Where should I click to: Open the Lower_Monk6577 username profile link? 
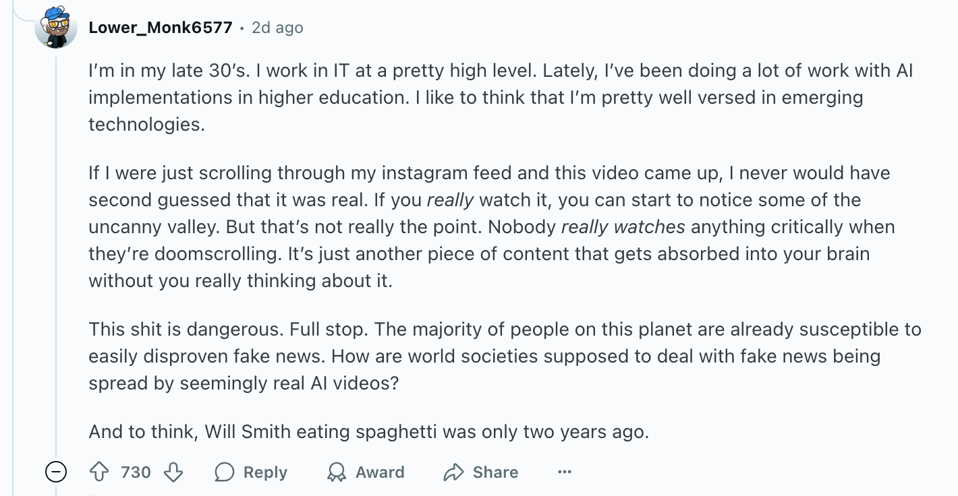click(x=161, y=28)
